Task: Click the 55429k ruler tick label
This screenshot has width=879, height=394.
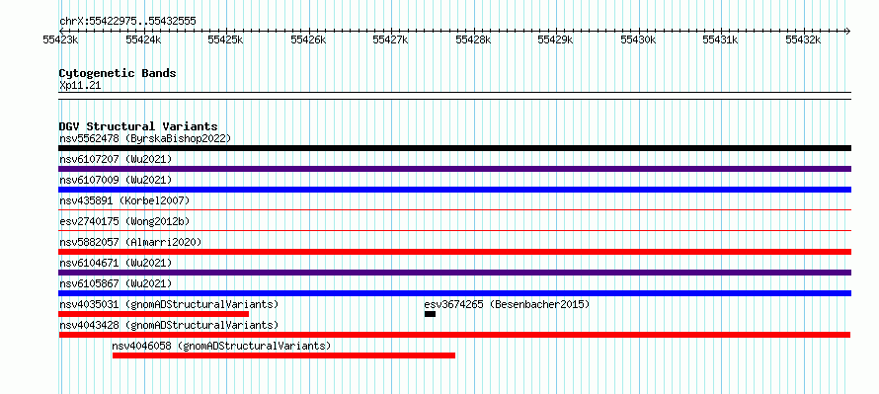Action: [555, 39]
